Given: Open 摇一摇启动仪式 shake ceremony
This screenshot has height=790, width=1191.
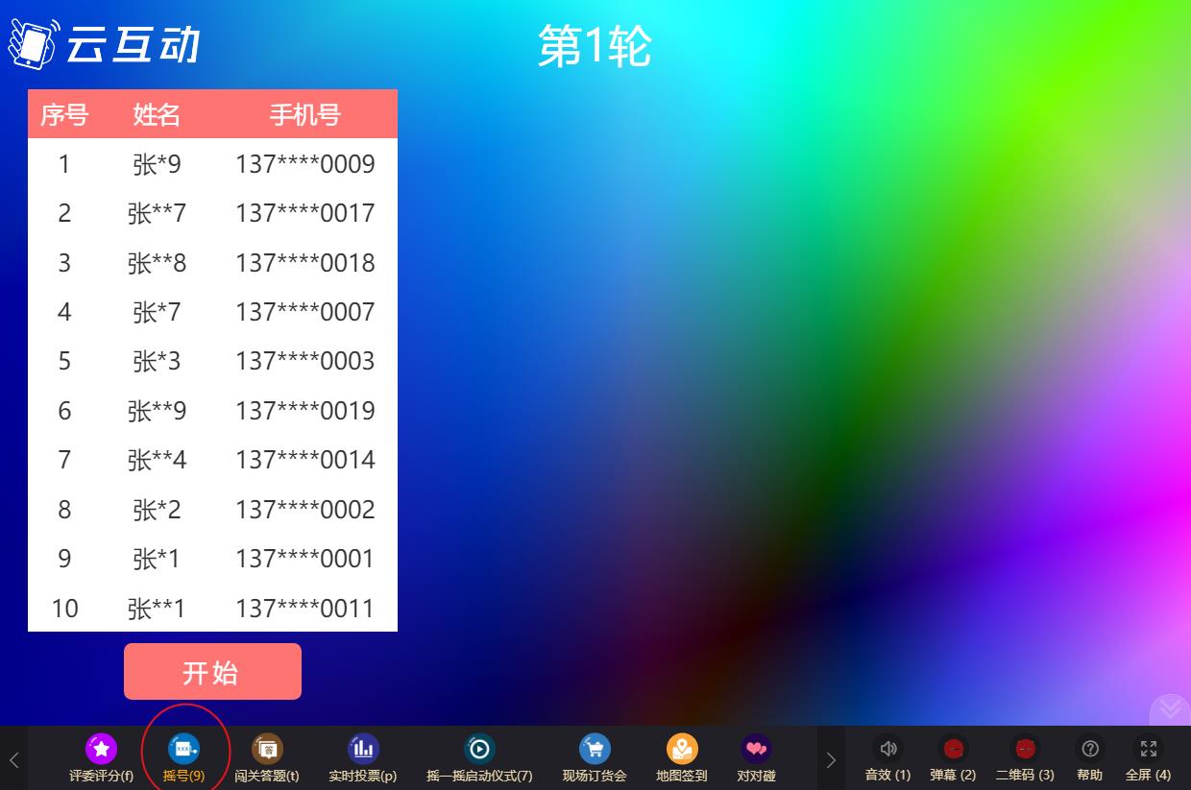Looking at the screenshot, I should pyautogui.click(x=478, y=750).
